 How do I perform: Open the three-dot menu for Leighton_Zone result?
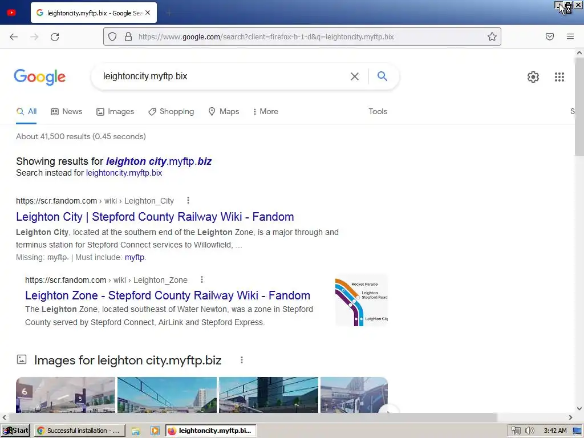(201, 279)
